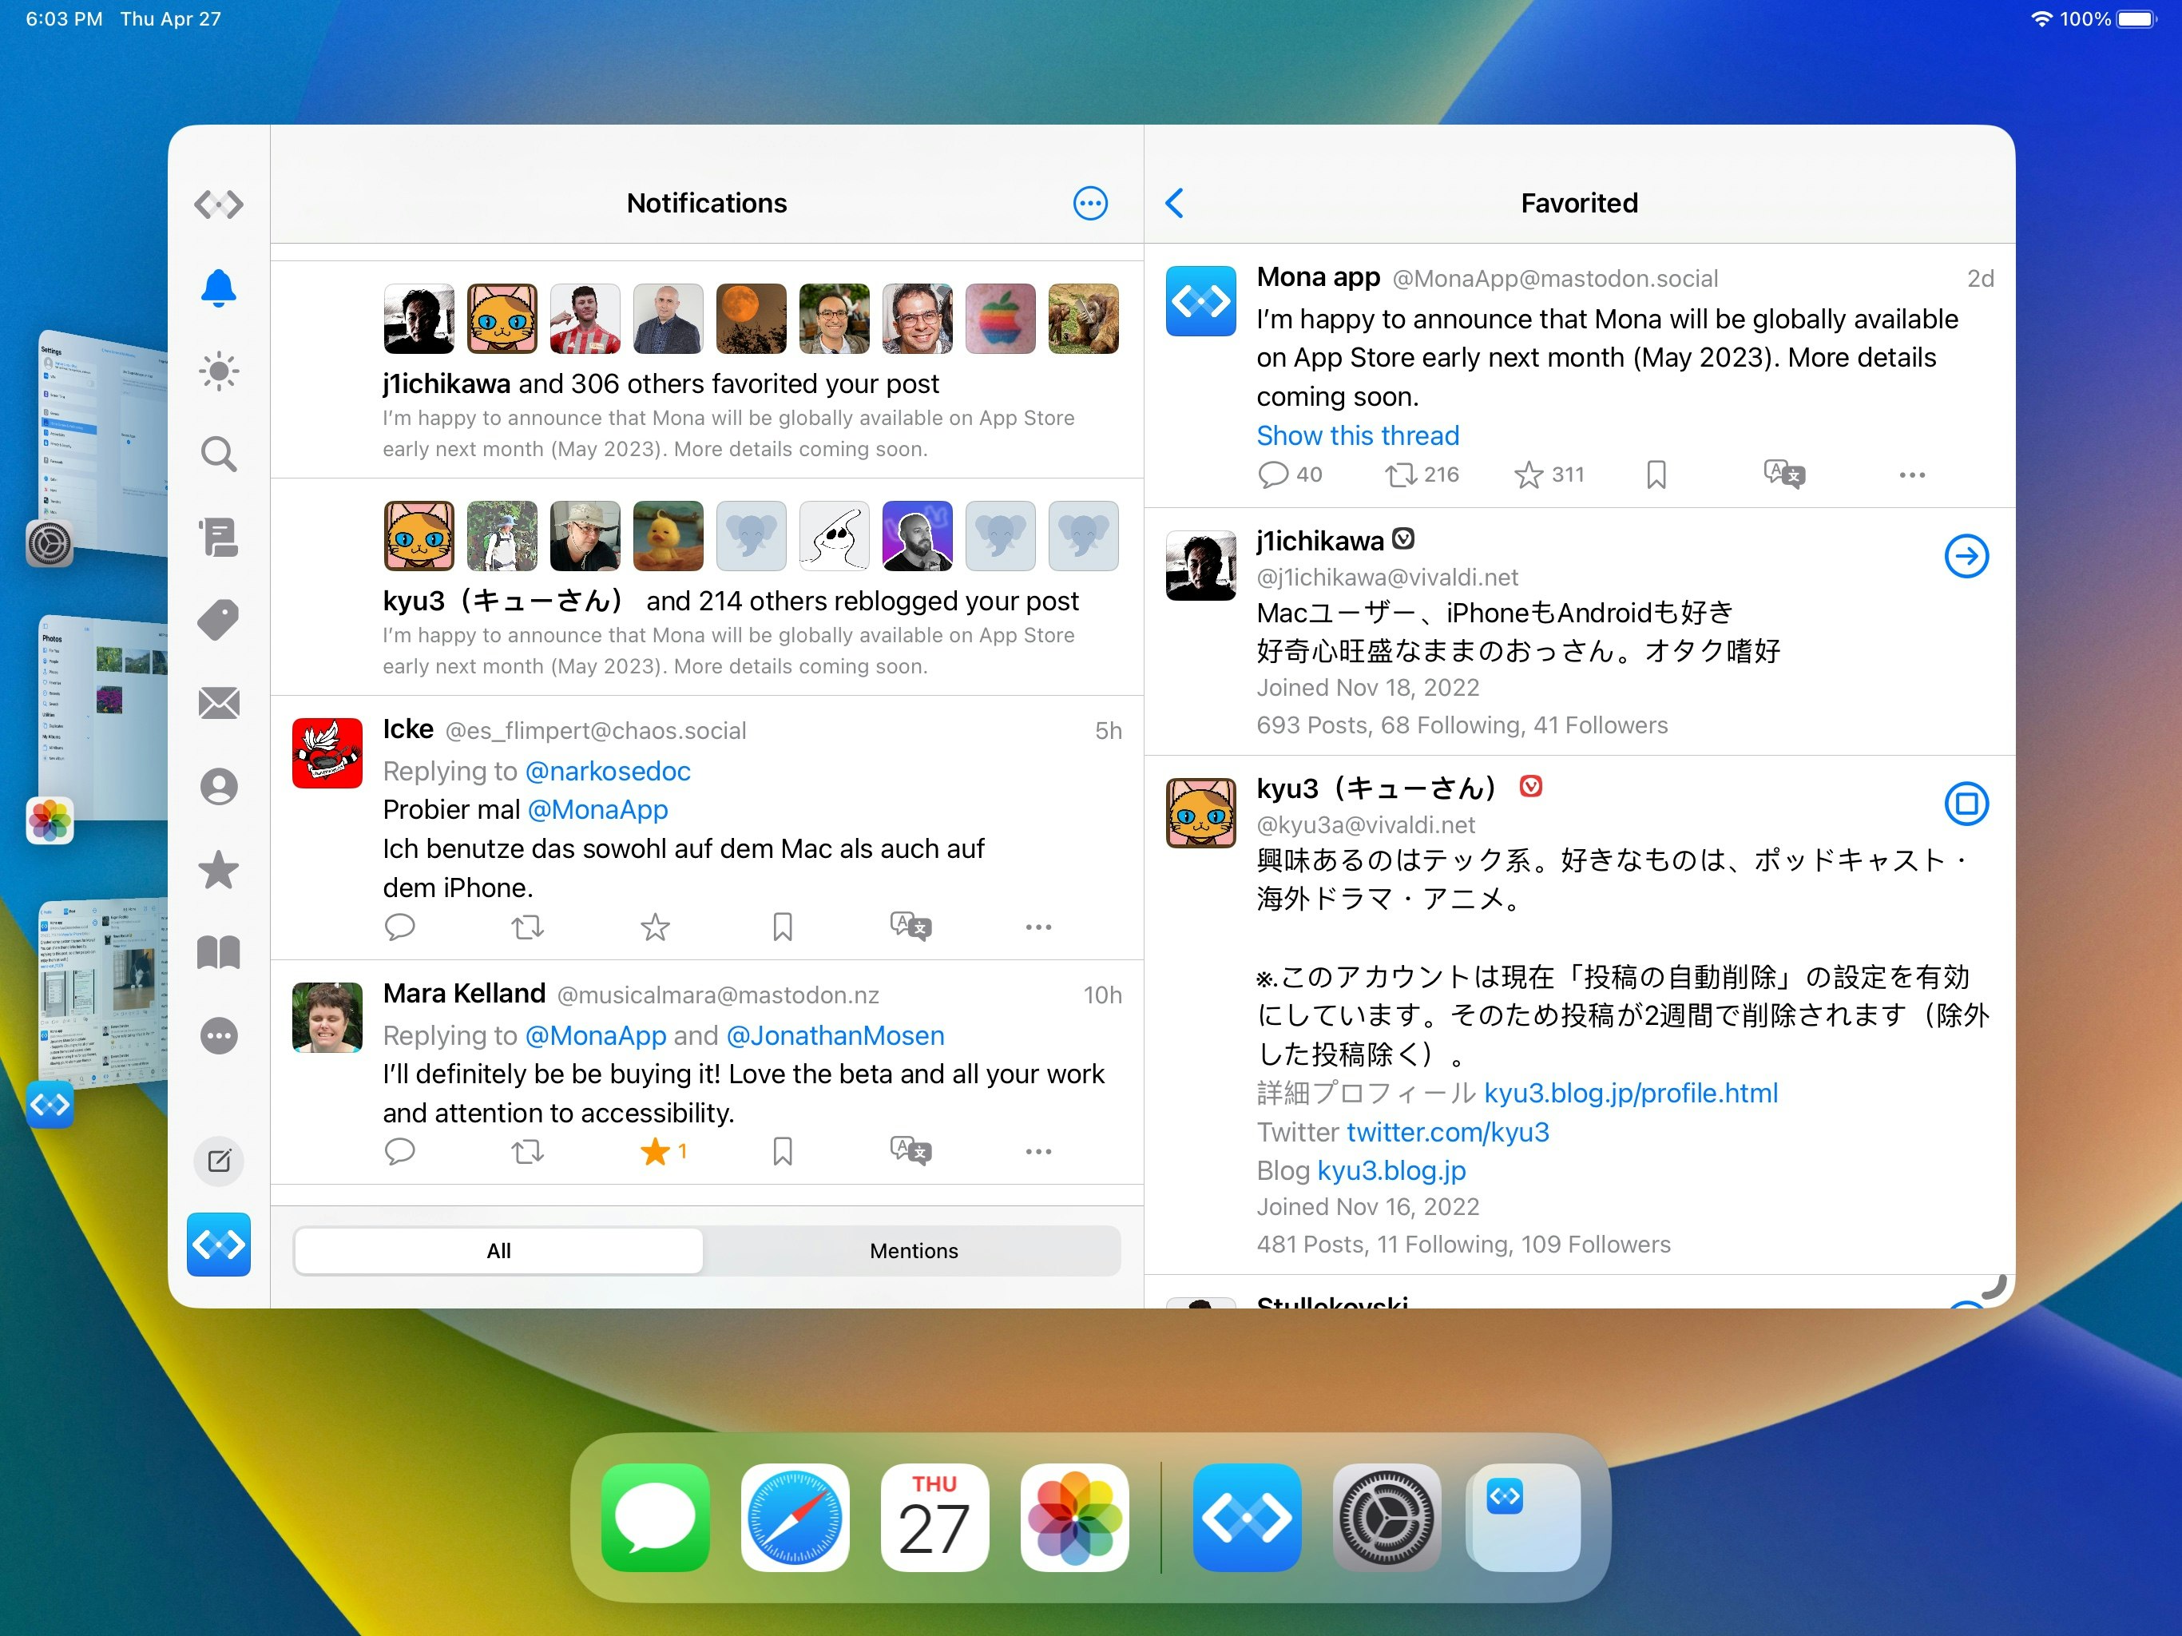Open More ellipsis circle in sidebar
The width and height of the screenshot is (2182, 1636).
pyautogui.click(x=218, y=1036)
